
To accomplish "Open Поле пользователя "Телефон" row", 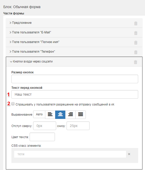I will click(x=32, y=52).
